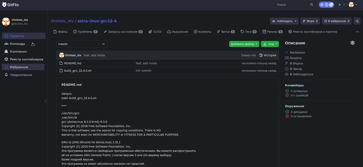The width and height of the screenshot is (363, 167).
Task: Open the Добавить файлы dropdown button
Action: [244, 44]
